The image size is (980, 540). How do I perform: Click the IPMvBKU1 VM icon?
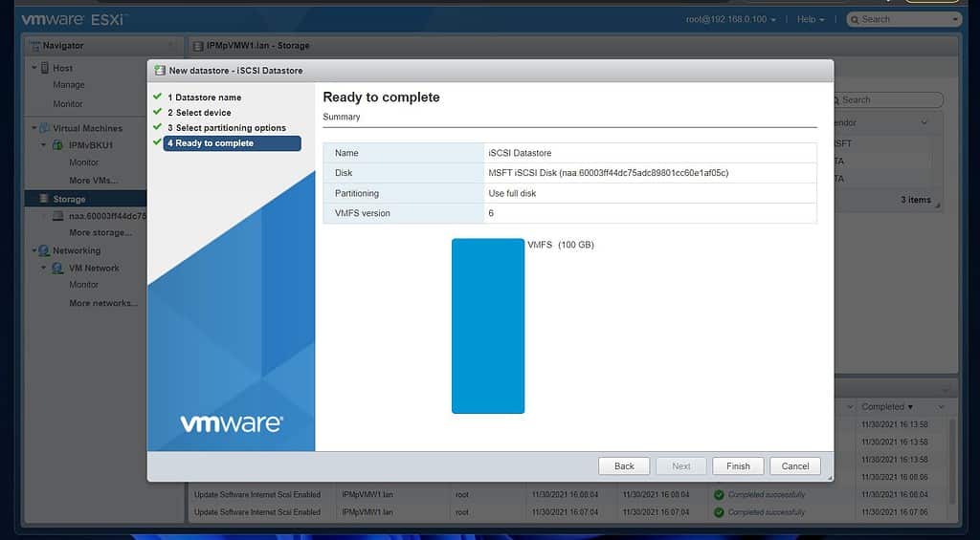click(57, 145)
